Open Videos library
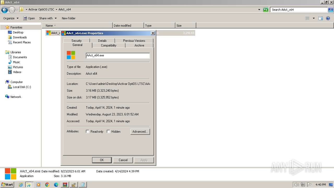 click(x=17, y=72)
